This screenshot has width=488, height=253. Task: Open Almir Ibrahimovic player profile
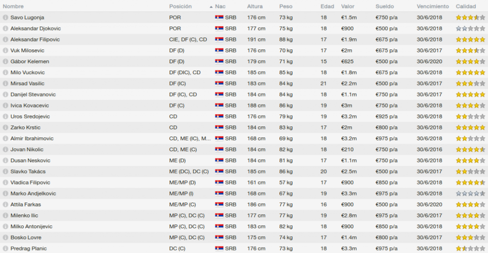pyautogui.click(x=32, y=138)
